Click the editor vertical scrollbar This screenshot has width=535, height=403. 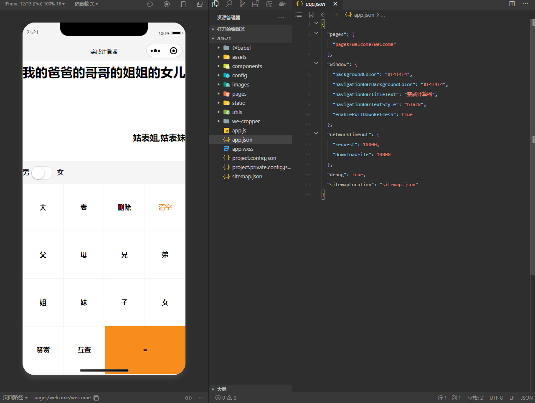point(533,146)
